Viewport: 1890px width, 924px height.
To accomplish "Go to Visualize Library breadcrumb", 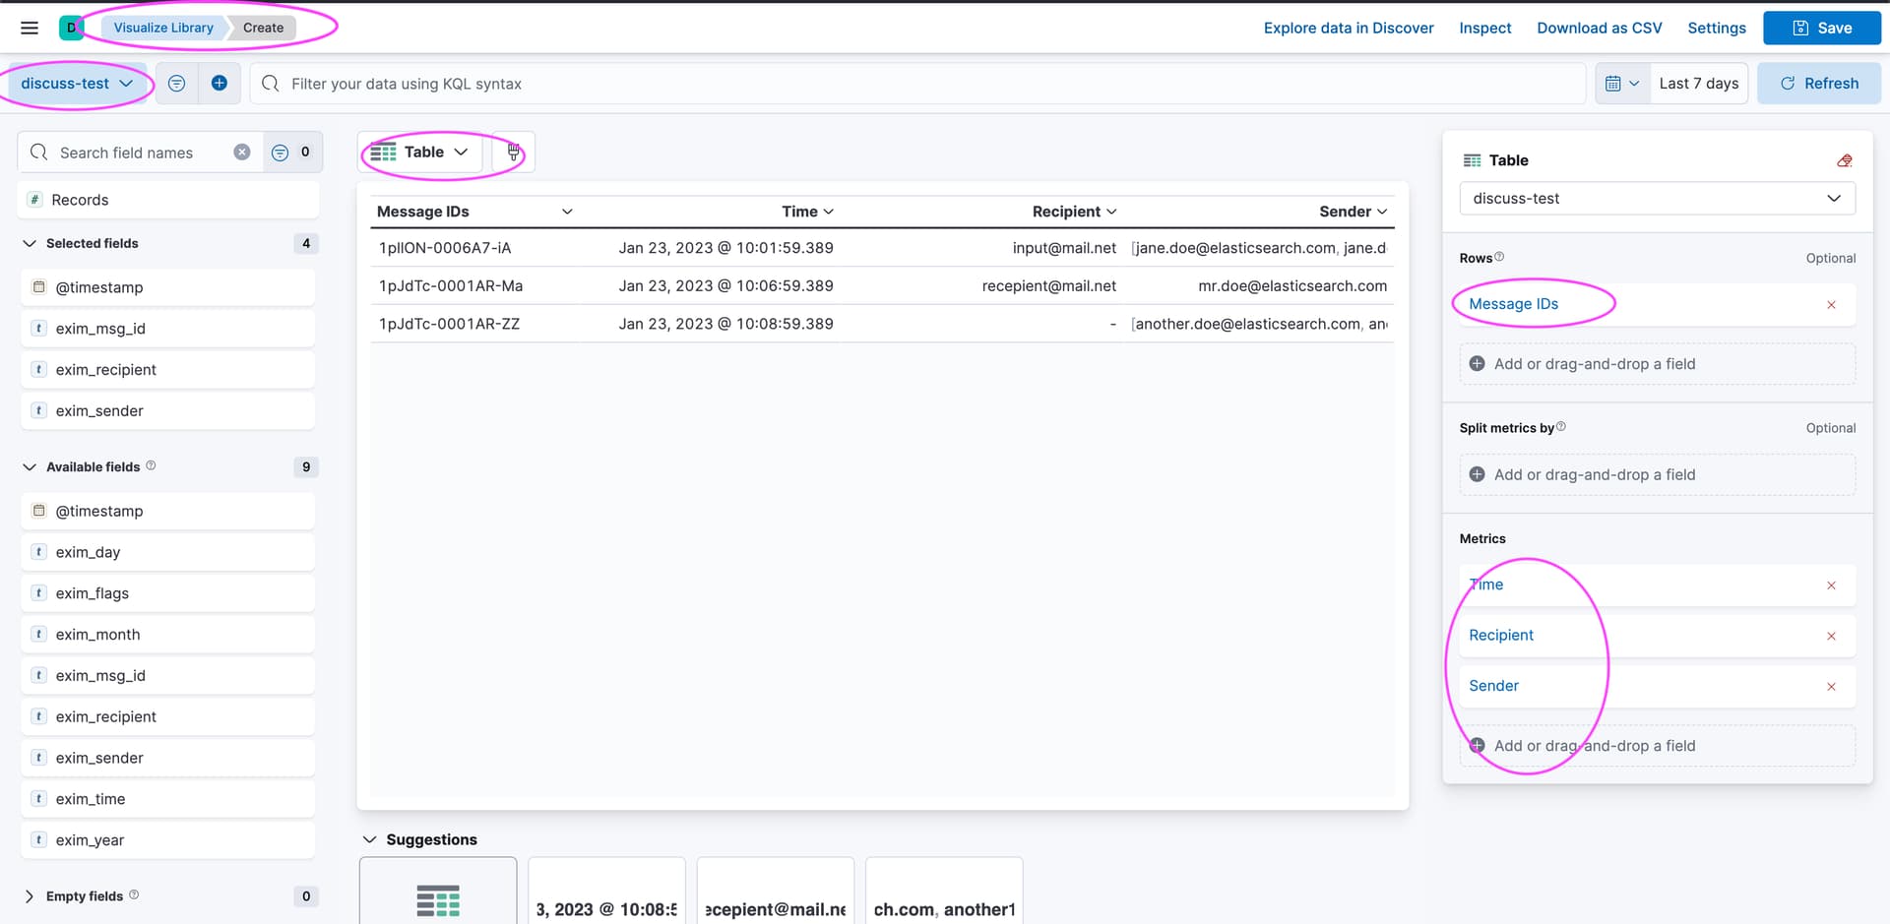I will coord(163,28).
